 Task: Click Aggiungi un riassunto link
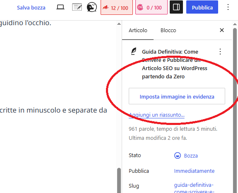coord(156,115)
